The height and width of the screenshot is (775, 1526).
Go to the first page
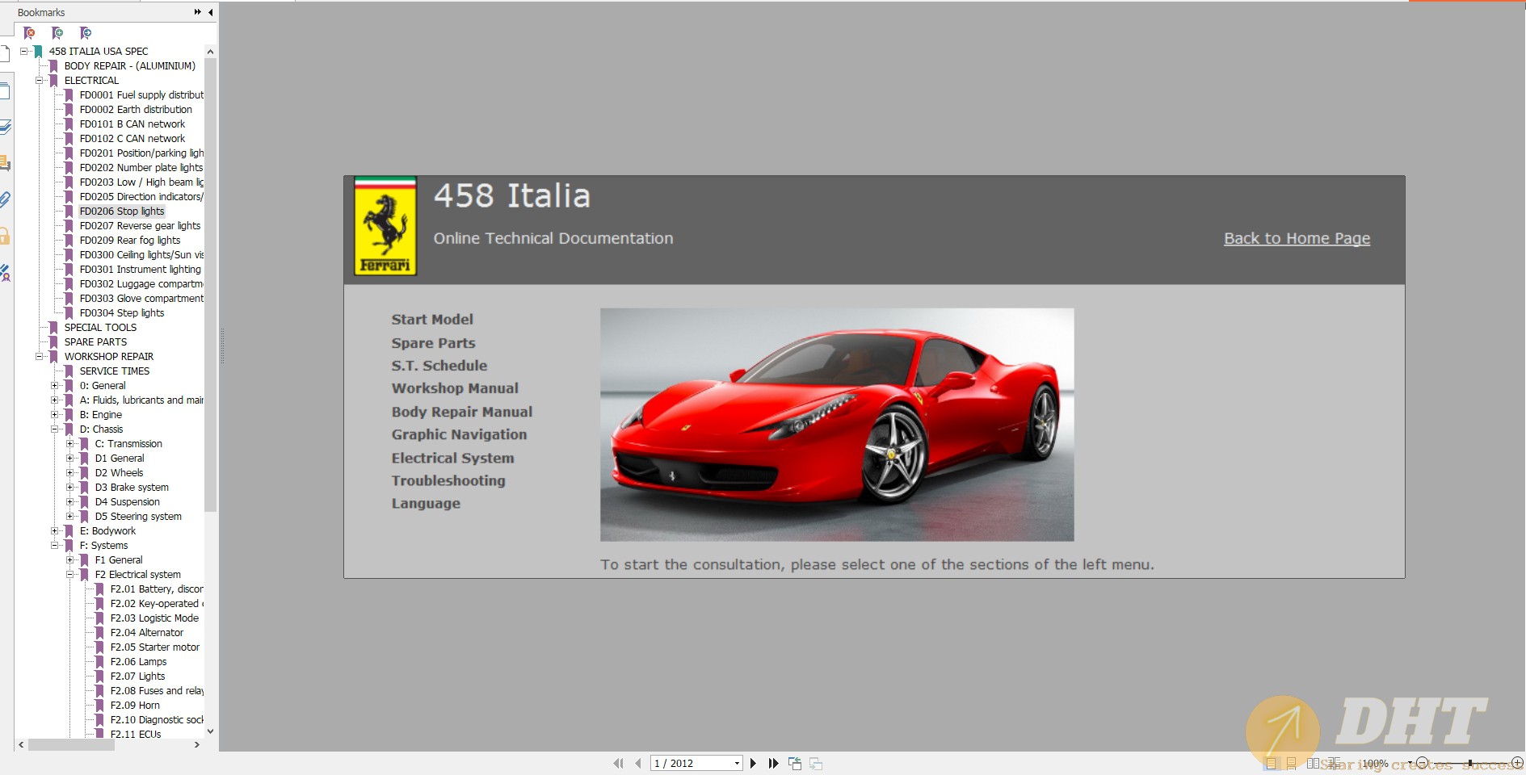click(x=618, y=763)
